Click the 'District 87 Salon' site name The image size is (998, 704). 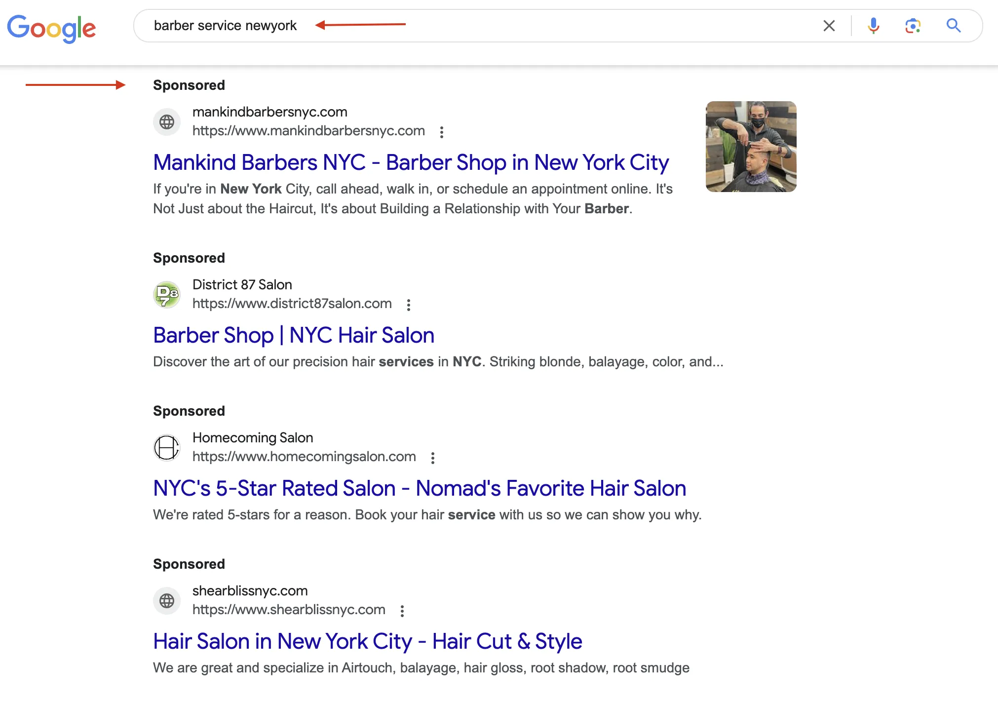[x=242, y=285]
